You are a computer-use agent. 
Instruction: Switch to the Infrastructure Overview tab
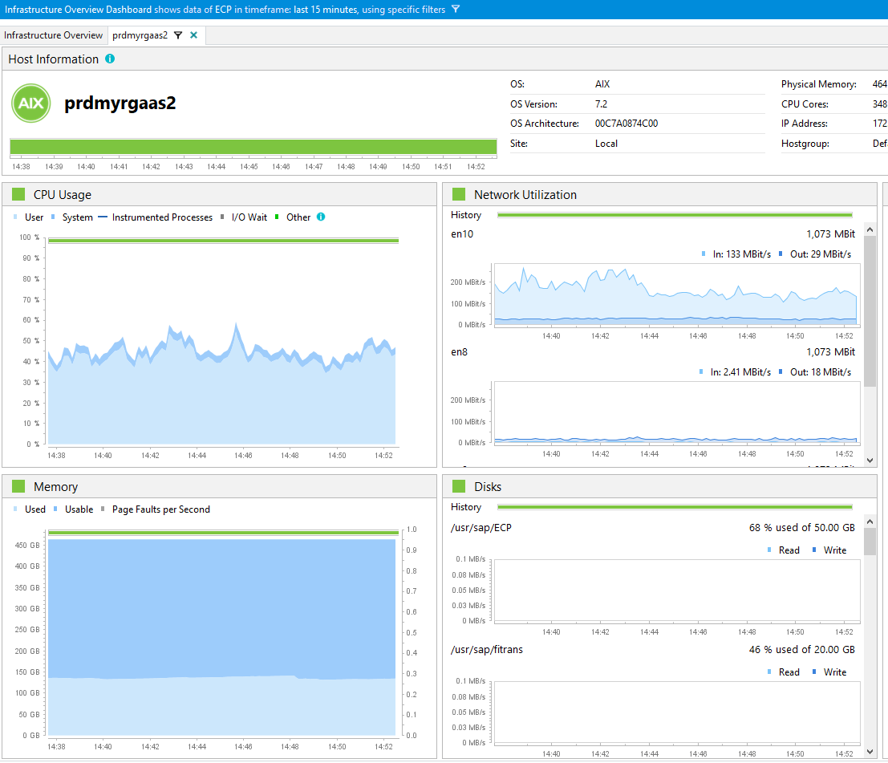point(53,35)
